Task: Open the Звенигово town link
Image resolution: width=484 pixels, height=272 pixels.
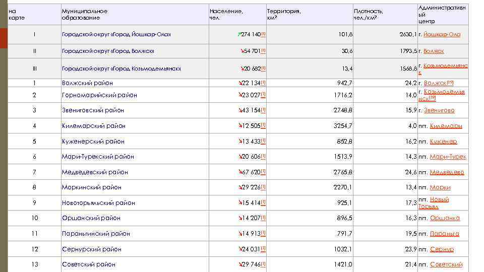Action: (x=439, y=110)
